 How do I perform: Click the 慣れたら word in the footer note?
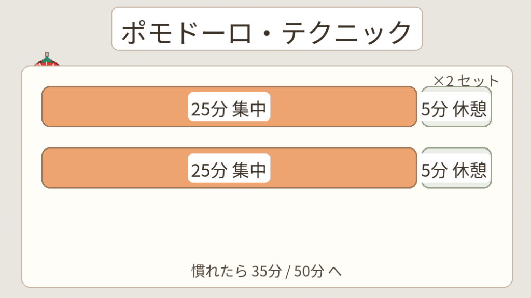pyautogui.click(x=219, y=271)
